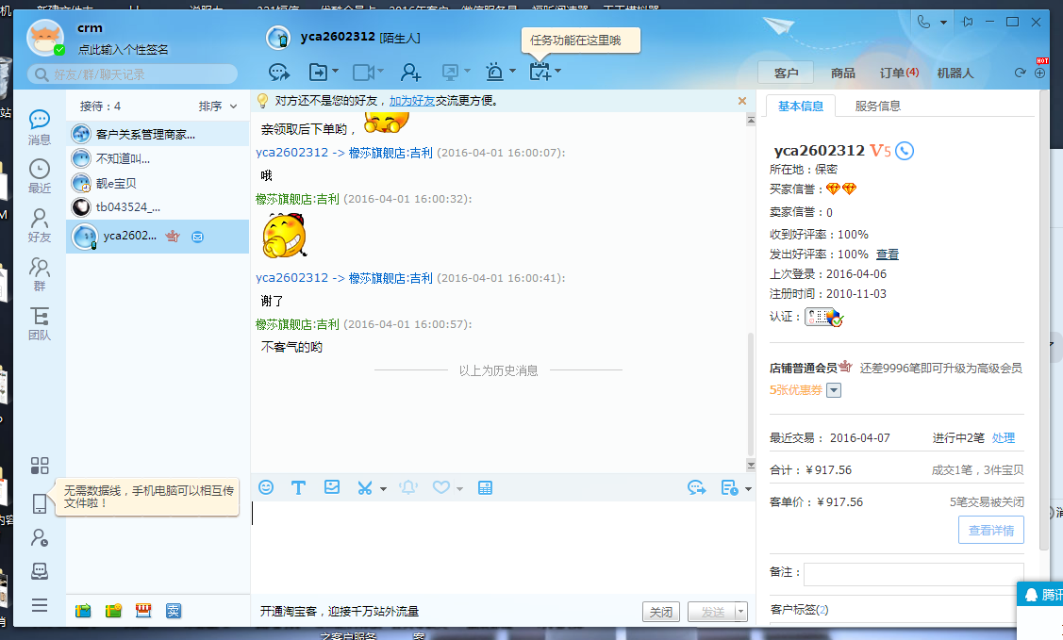This screenshot has height=640, width=1063.
Task: Expand the remote desktop dropdown arrow
Action: click(x=466, y=71)
